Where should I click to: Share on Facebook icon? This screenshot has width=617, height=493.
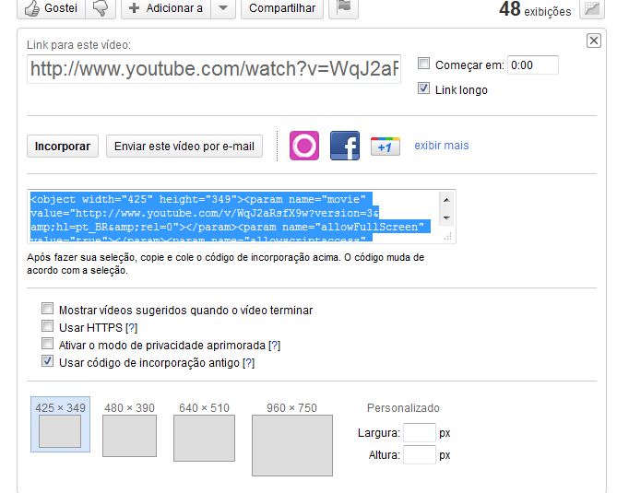coord(345,146)
